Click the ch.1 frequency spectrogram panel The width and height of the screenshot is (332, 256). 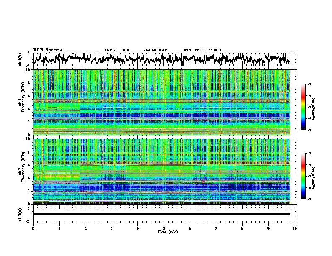coord(162,102)
